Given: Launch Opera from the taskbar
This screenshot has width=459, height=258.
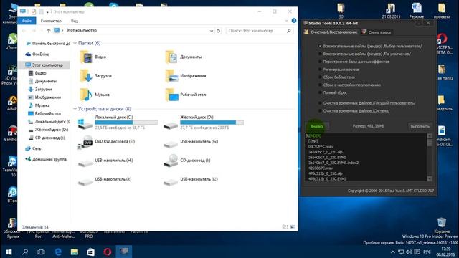Looking at the screenshot, I should click(108, 252).
